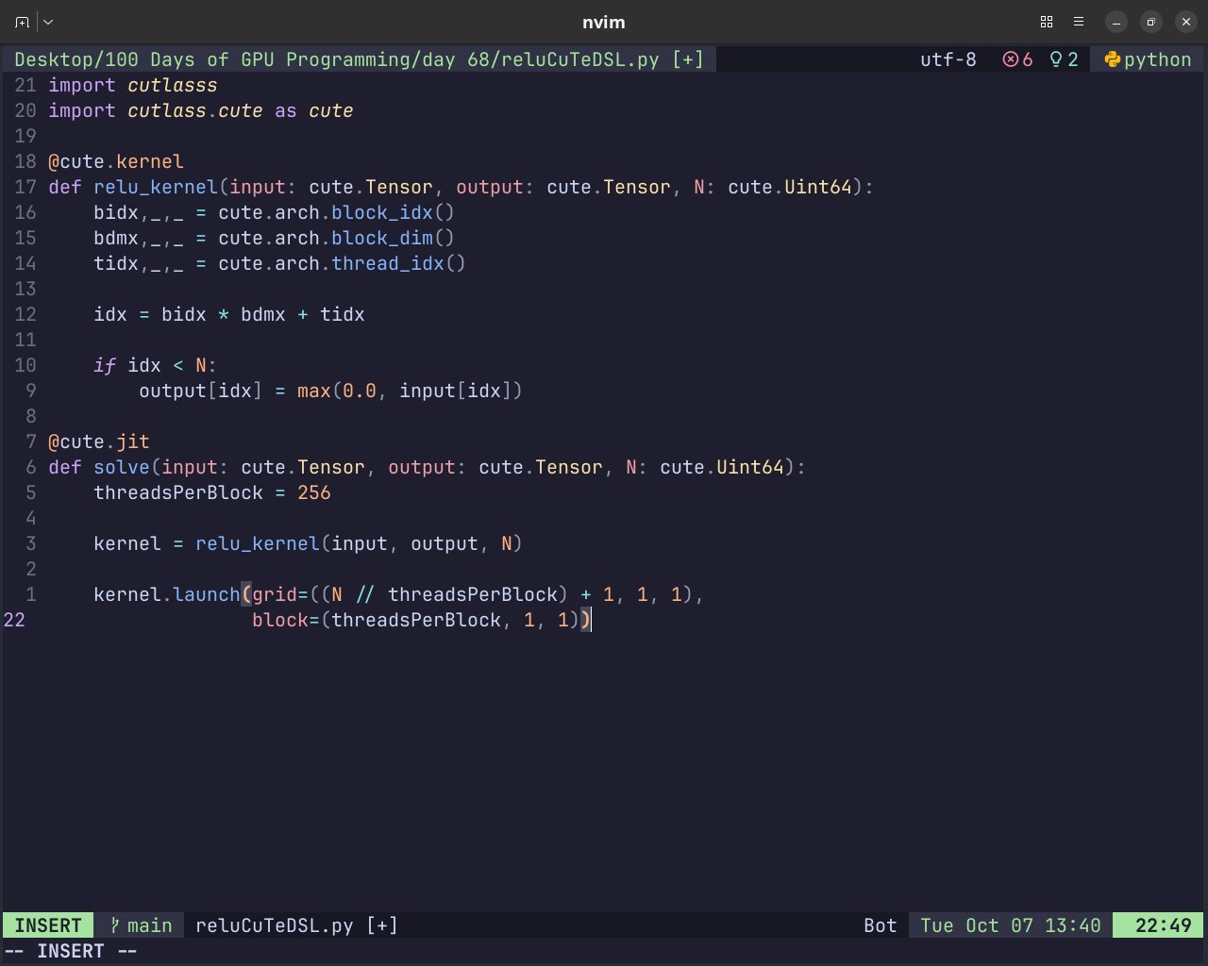Place cursor on the @cute.kernel decorator
The image size is (1208, 966).
(x=116, y=161)
